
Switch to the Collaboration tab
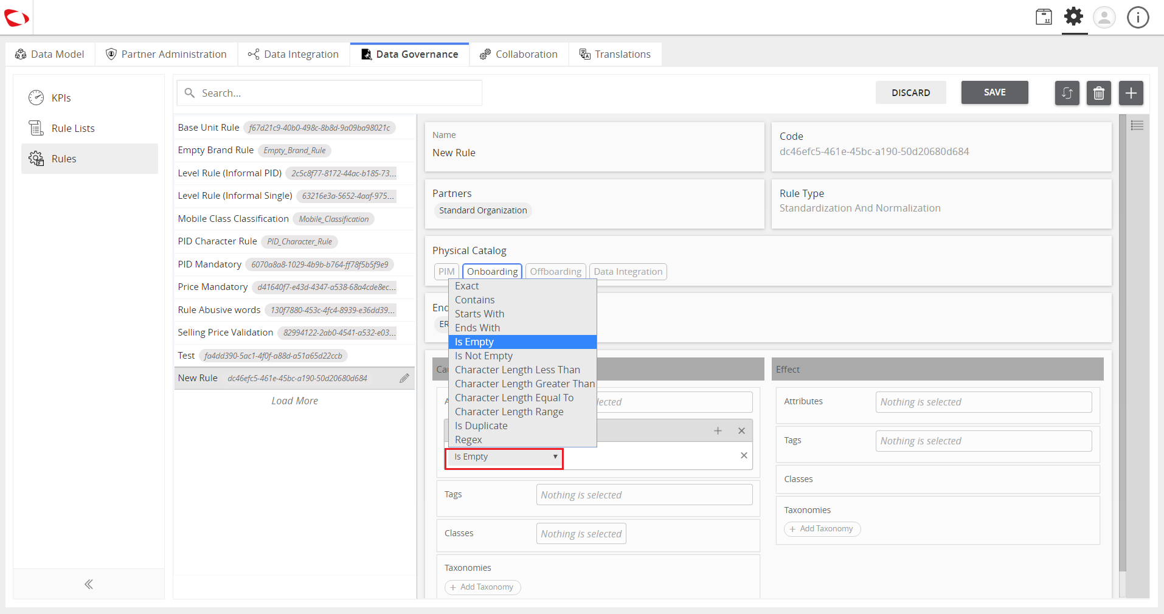point(519,54)
